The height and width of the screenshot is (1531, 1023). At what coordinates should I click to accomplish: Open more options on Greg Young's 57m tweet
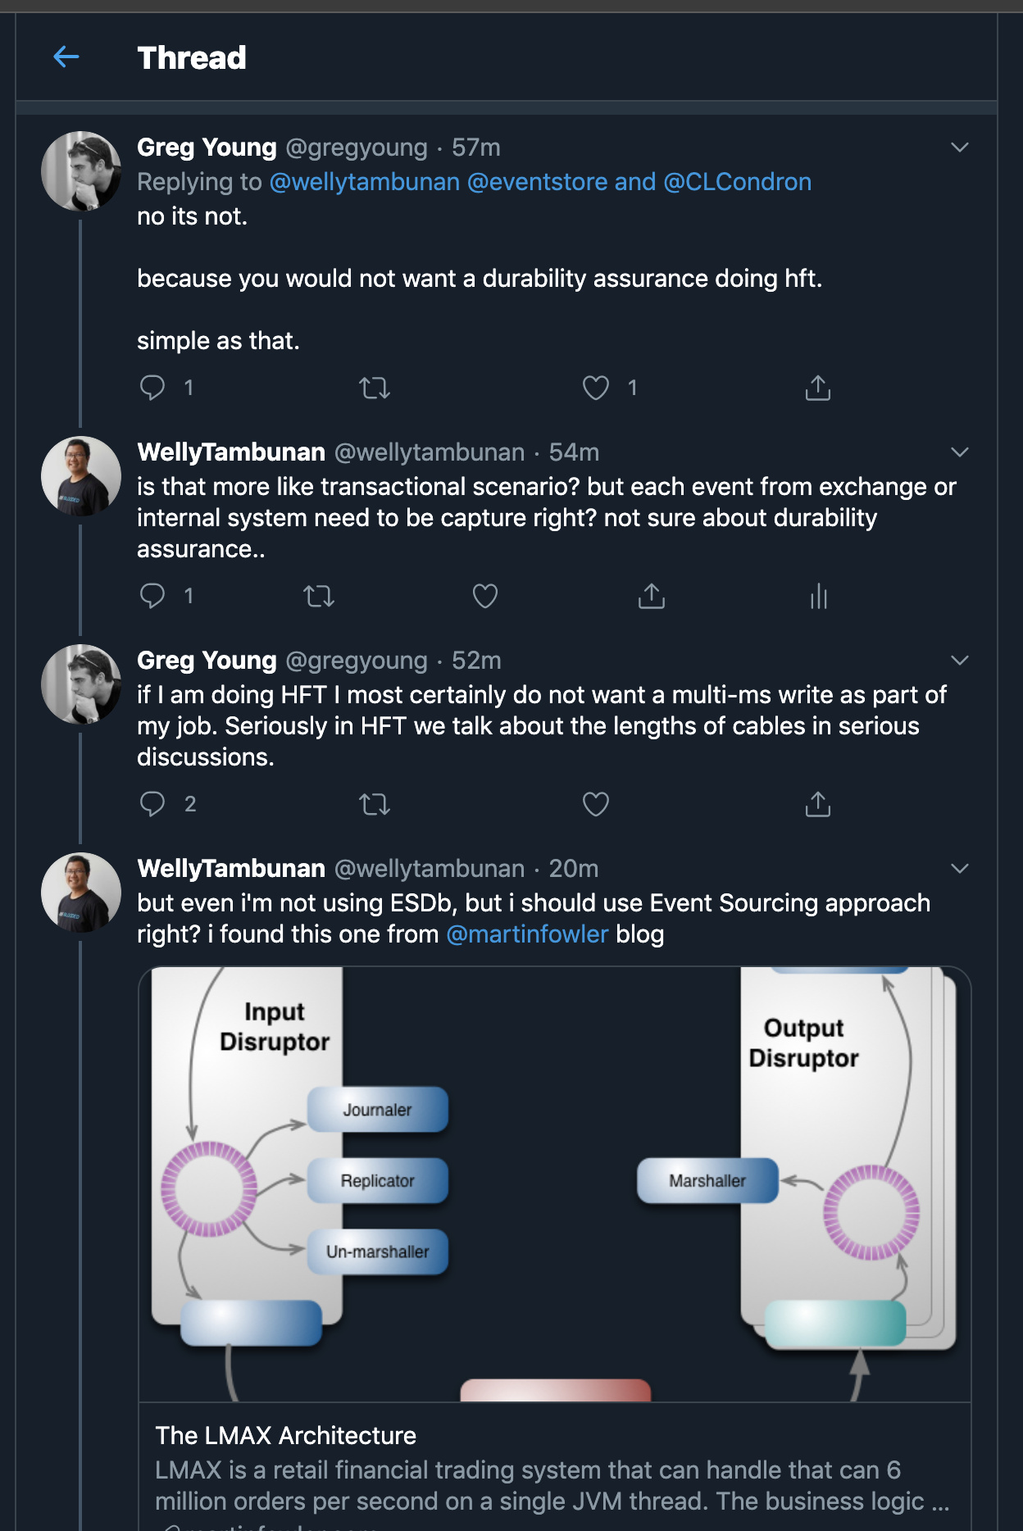pos(960,148)
